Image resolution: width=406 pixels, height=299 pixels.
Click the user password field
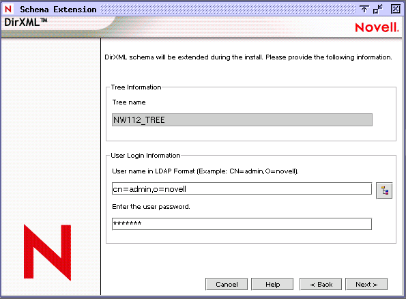[x=242, y=224]
